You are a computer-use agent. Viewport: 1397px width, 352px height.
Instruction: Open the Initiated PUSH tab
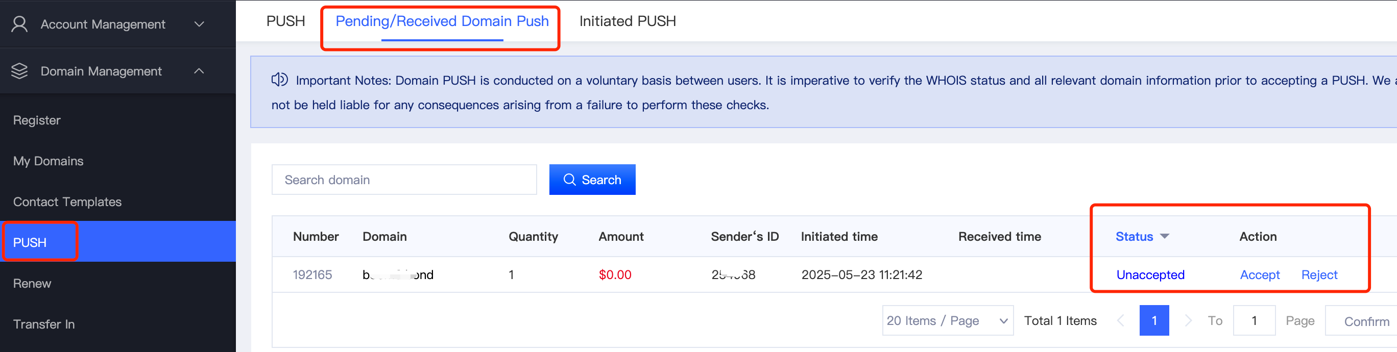pos(628,21)
